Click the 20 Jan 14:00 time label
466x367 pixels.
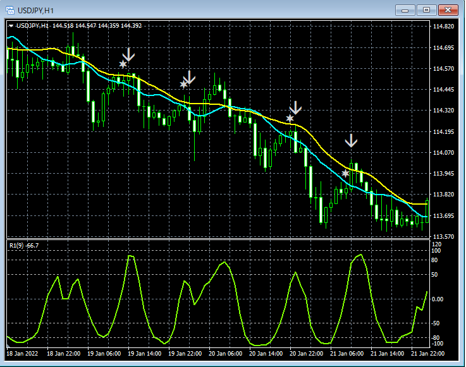click(x=266, y=354)
